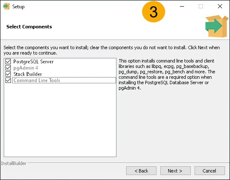230x180 pixels.
Task: Click the Select Components heading
Action: pyautogui.click(x=29, y=27)
